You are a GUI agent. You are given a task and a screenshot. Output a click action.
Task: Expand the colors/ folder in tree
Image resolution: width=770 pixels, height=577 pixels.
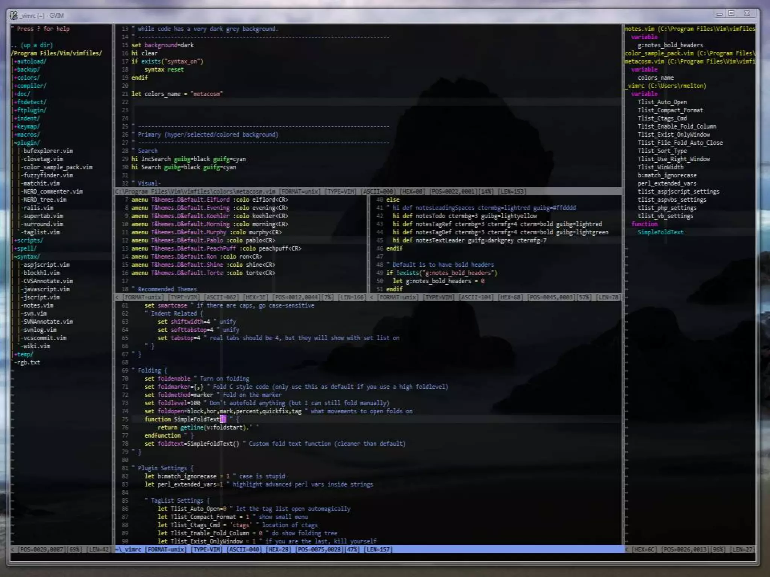(x=27, y=78)
